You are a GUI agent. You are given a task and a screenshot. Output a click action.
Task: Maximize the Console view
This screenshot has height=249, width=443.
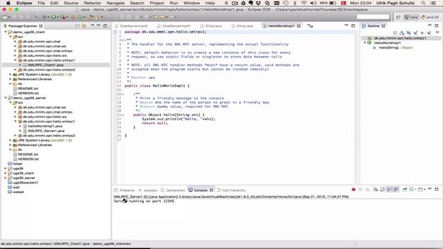click(437, 189)
